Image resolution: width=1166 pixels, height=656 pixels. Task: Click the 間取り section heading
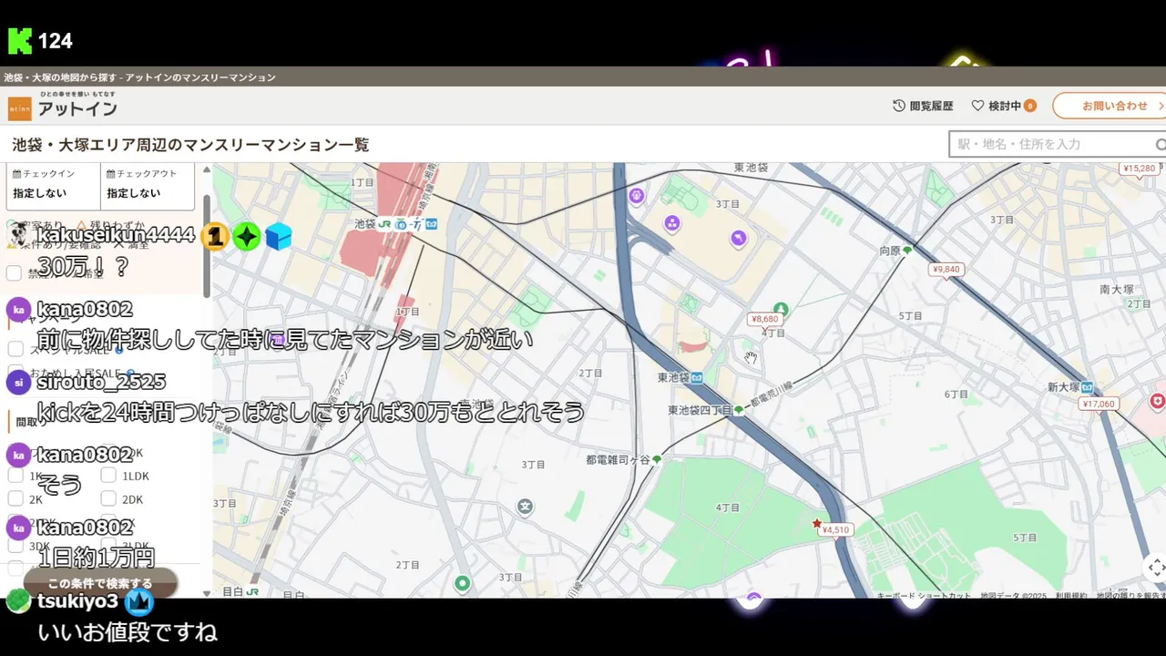31,423
